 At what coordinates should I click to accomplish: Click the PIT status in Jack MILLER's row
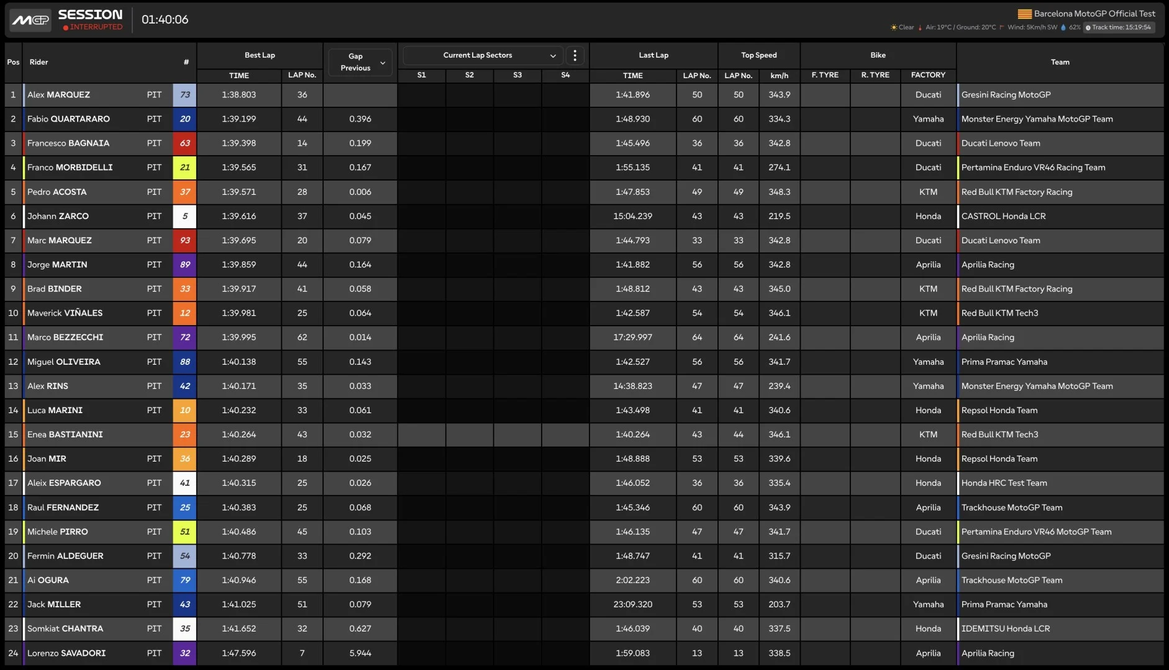coord(154,604)
